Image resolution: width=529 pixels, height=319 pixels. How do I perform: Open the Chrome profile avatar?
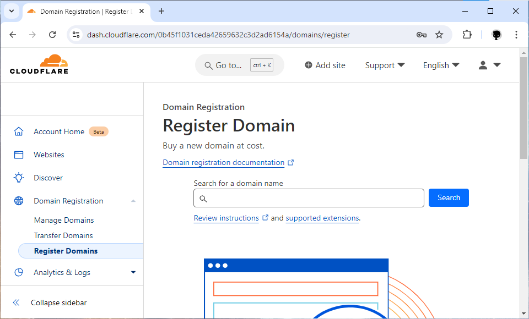(x=496, y=35)
